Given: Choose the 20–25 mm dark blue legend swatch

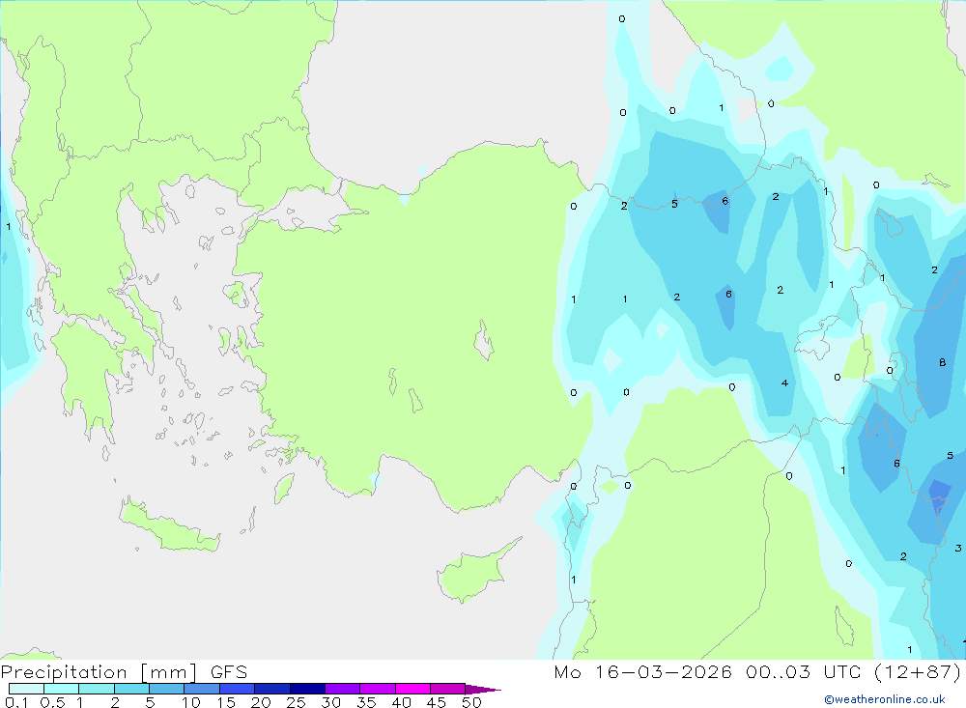Looking at the screenshot, I should (x=272, y=689).
